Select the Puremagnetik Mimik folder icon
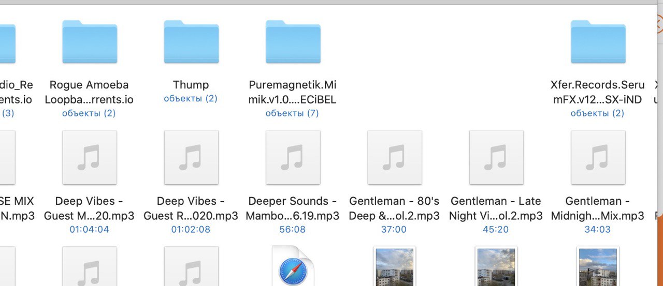663x286 pixels. coord(293,41)
